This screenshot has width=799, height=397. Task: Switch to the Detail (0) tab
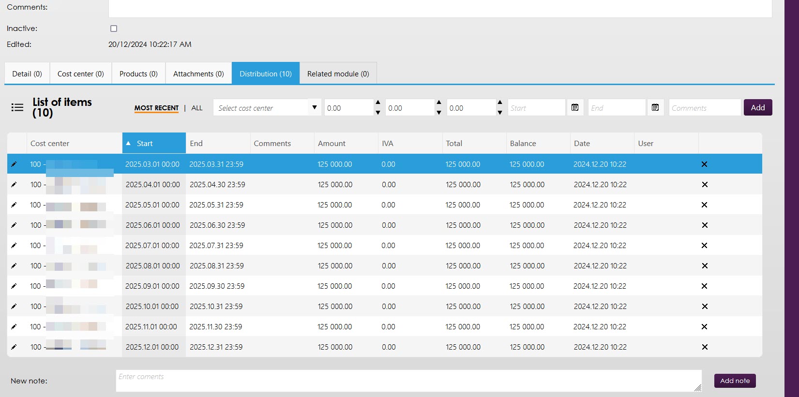click(27, 74)
